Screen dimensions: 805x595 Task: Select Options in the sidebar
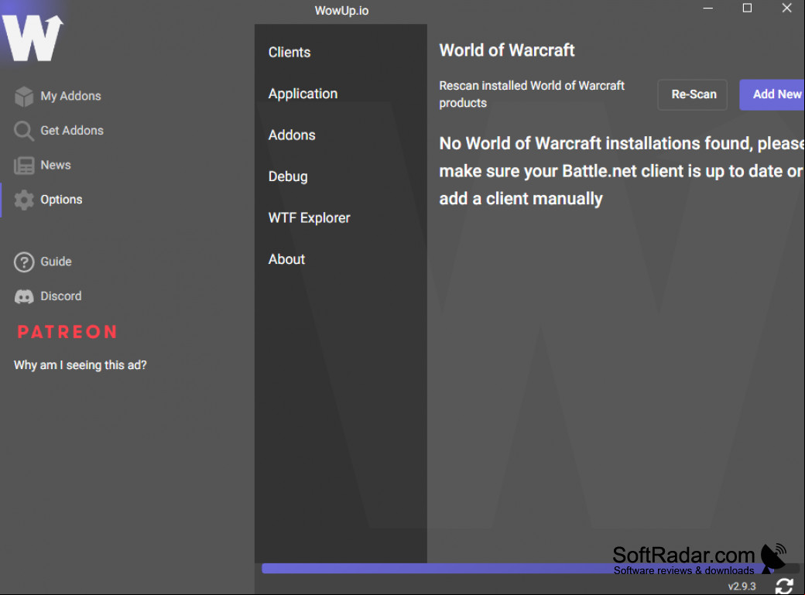click(61, 199)
